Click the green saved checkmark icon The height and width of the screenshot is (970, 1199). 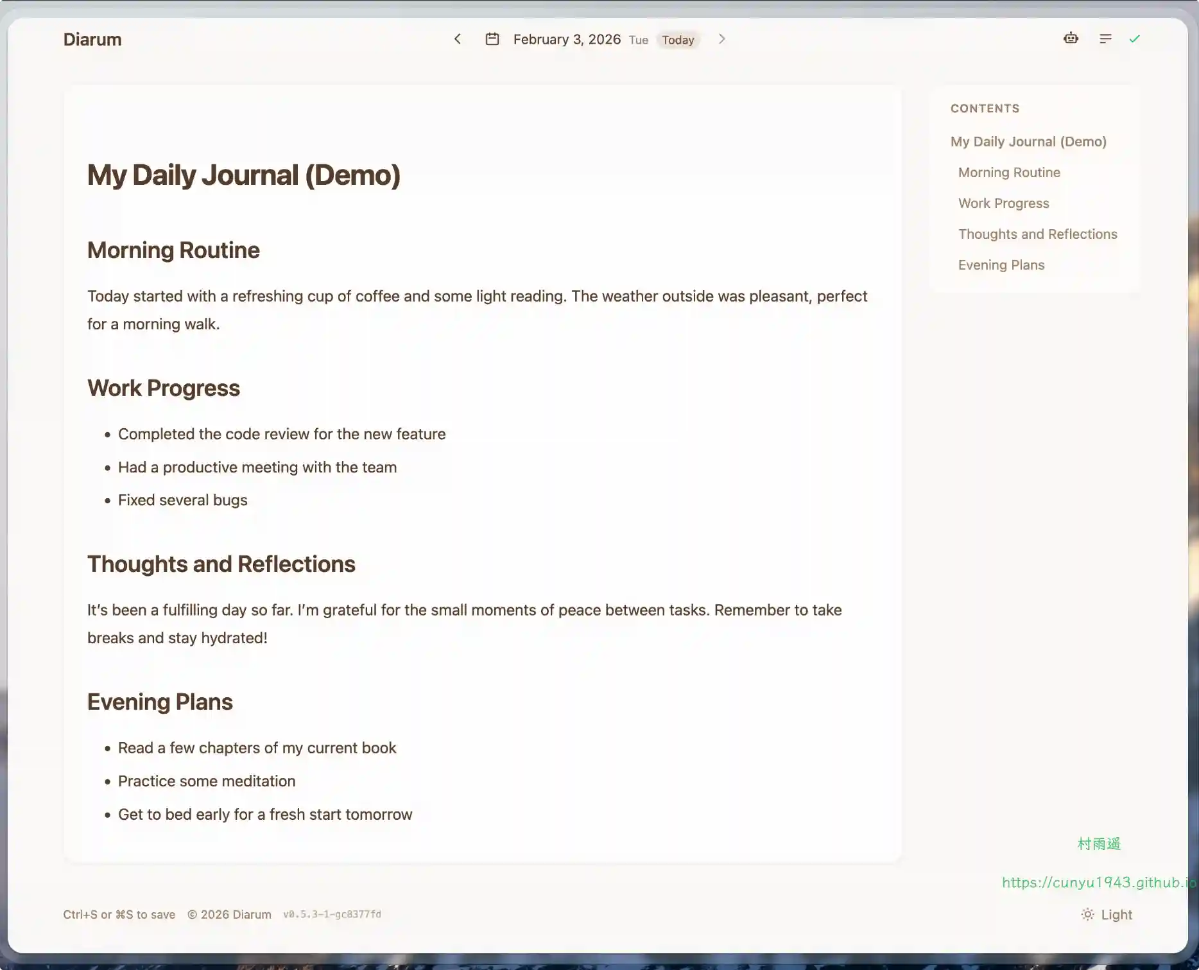[x=1135, y=39]
